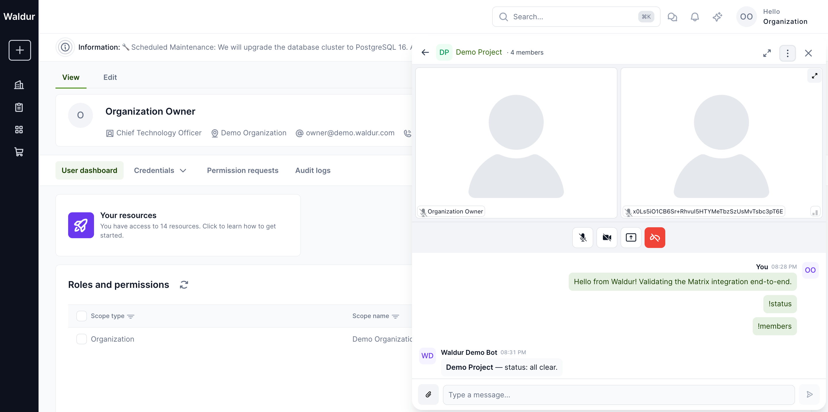This screenshot has height=412, width=828.
Task: Check the Organization row checkbox
Action: click(82, 339)
